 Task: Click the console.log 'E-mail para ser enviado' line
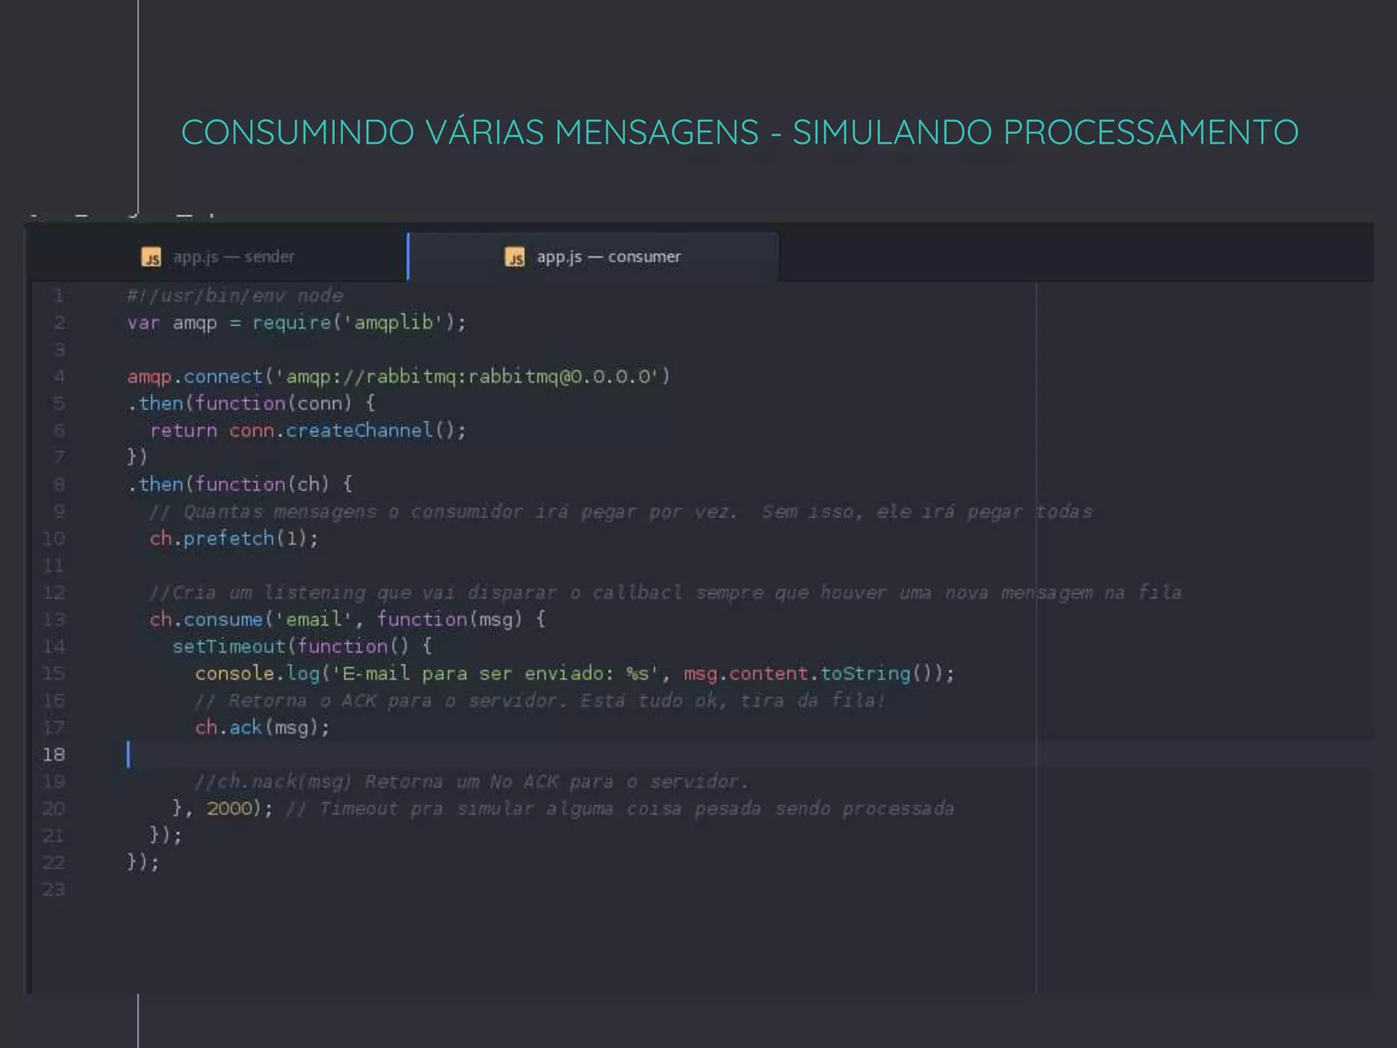click(x=574, y=674)
